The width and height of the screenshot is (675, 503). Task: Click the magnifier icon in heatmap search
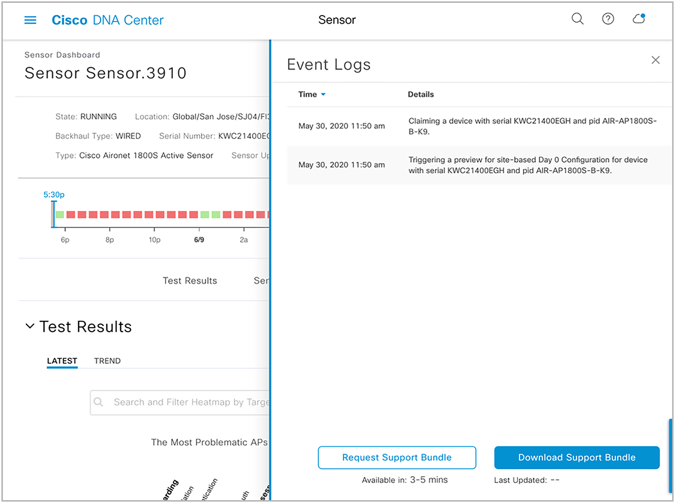pos(99,402)
